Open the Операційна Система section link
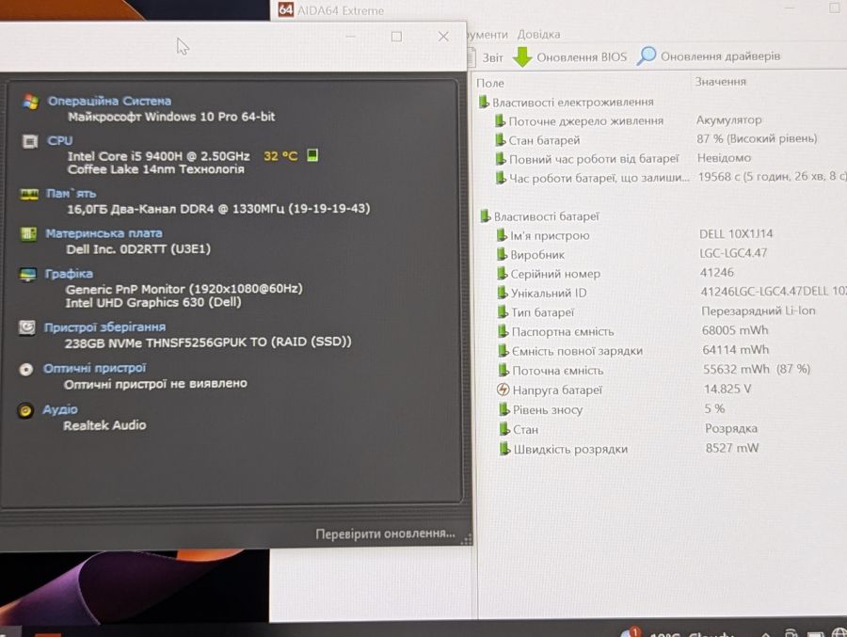 pyautogui.click(x=110, y=101)
